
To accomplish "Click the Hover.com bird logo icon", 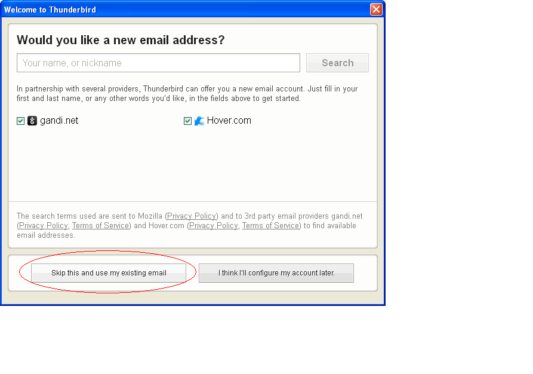I will tap(199, 121).
